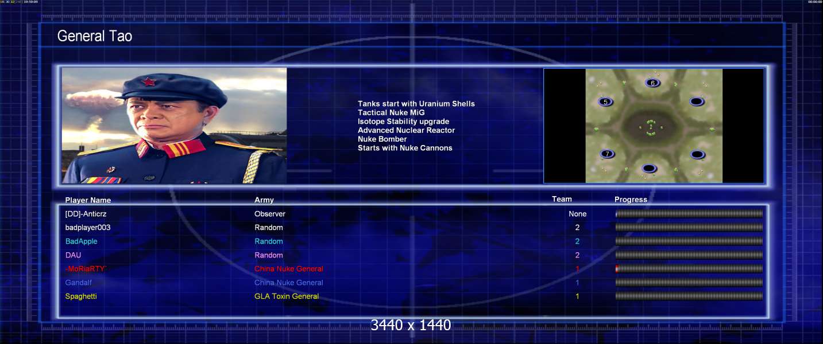Viewport: 823px width, 344px height.
Task: Click team number 2 in the badplayer003 row
Action: pyautogui.click(x=577, y=228)
